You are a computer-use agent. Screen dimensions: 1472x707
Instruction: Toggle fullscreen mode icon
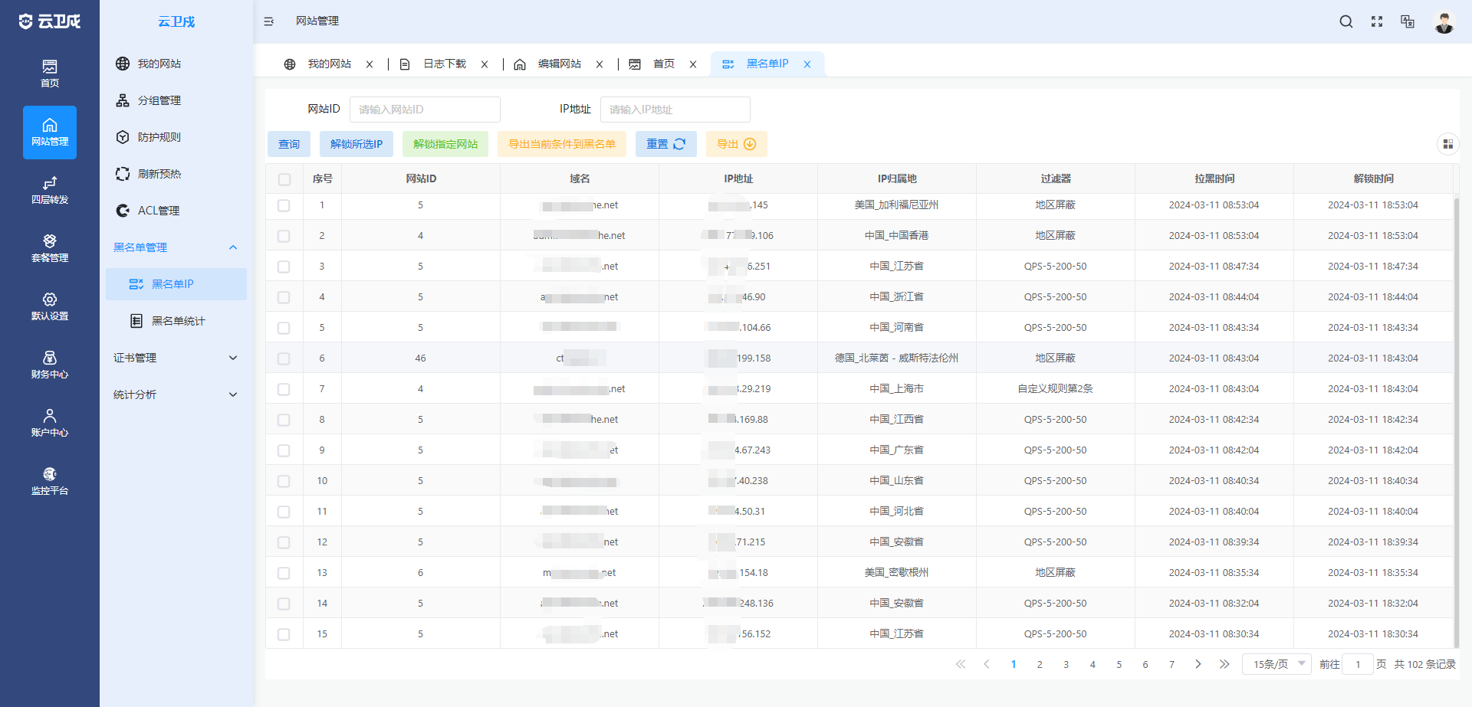[1377, 21]
